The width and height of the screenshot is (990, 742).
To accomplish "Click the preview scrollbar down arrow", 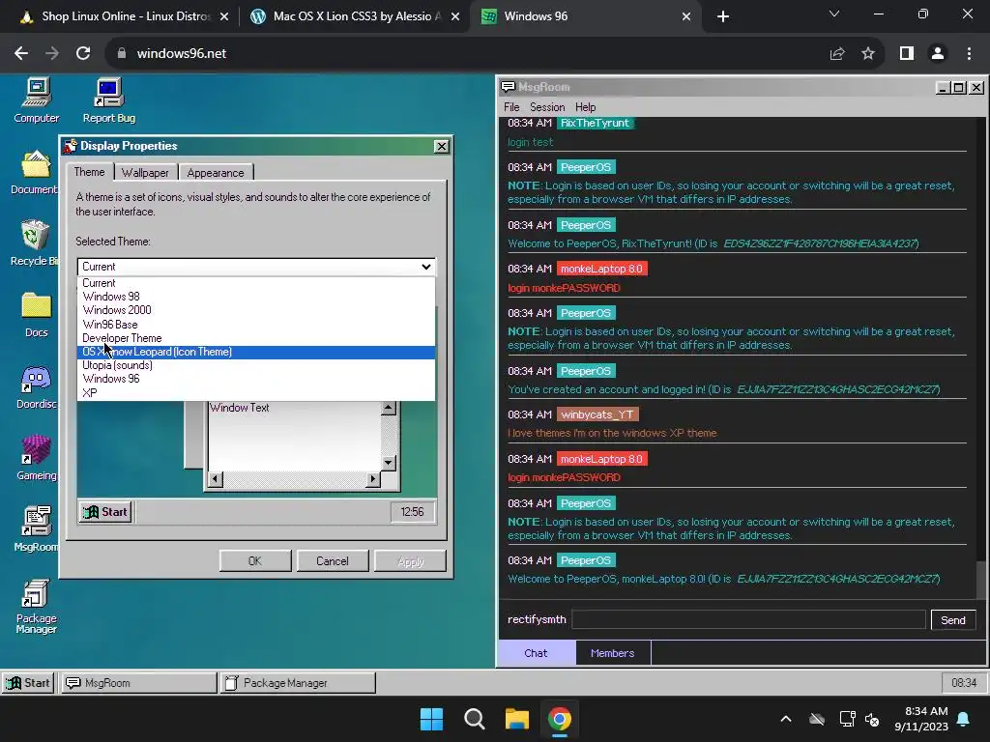I will [x=389, y=463].
